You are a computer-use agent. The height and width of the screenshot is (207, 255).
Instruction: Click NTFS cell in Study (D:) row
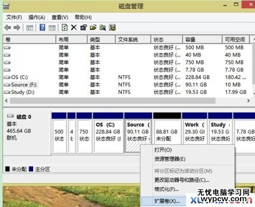(124, 92)
